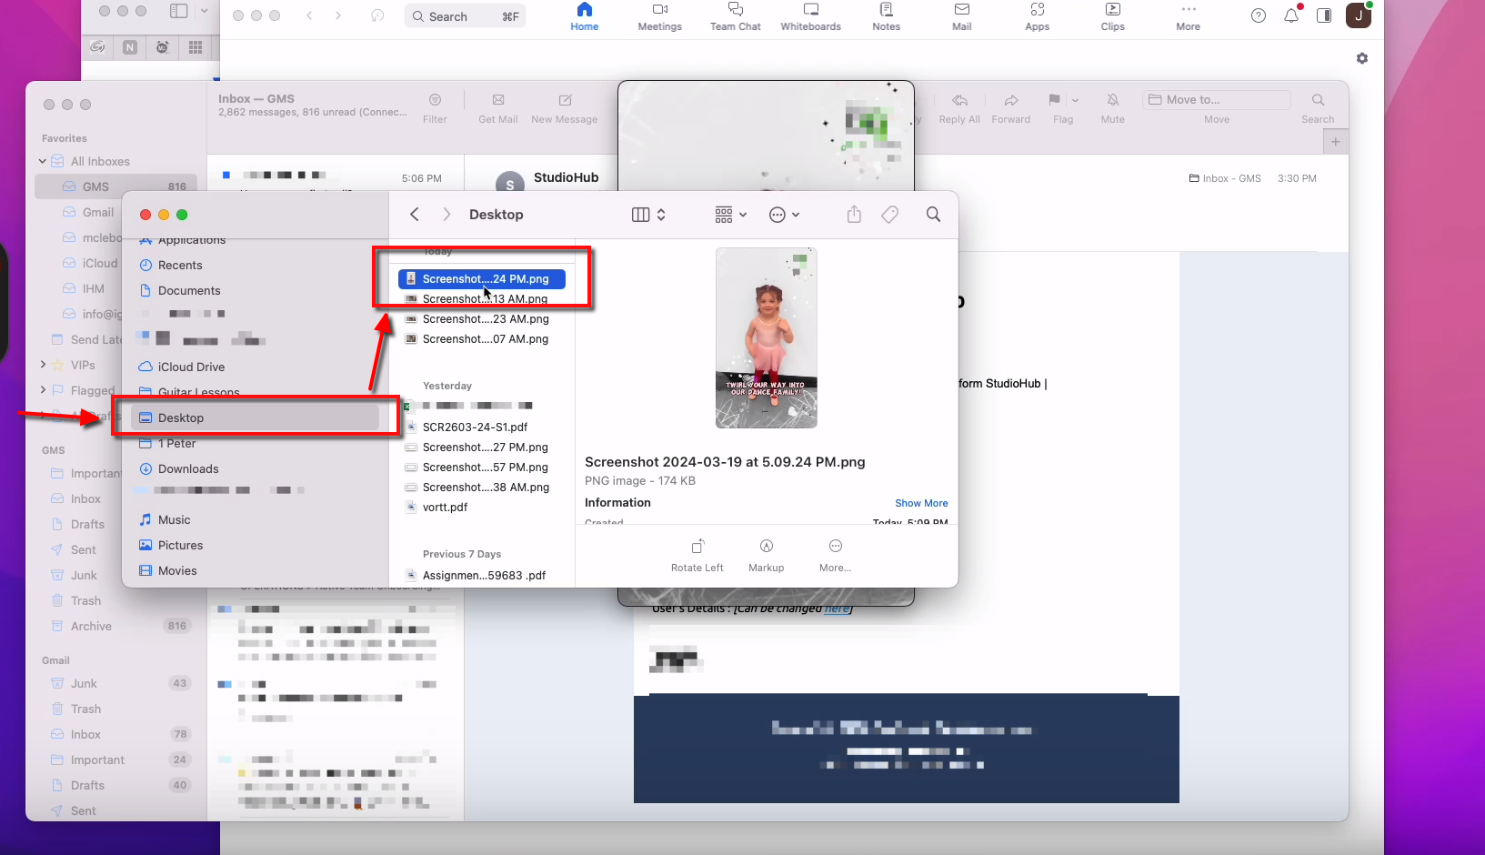Select Recents in Finder sidebar
Screen dimensions: 1485x855
pyautogui.click(x=180, y=266)
